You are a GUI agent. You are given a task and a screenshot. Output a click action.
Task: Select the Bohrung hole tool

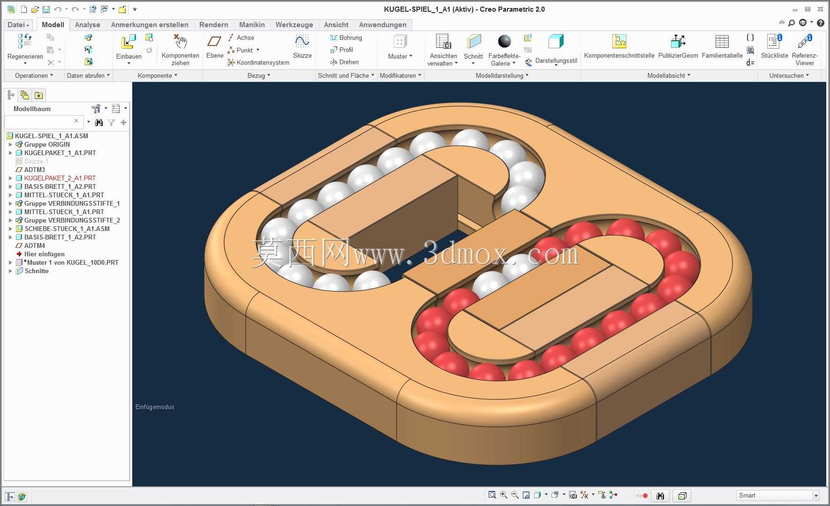point(346,37)
